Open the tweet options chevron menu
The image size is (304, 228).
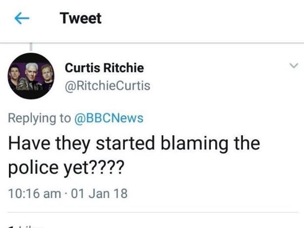[x=294, y=66]
